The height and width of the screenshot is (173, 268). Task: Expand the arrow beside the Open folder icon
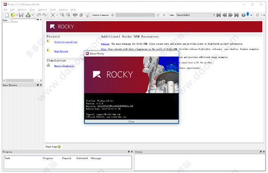pyautogui.click(x=17, y=15)
